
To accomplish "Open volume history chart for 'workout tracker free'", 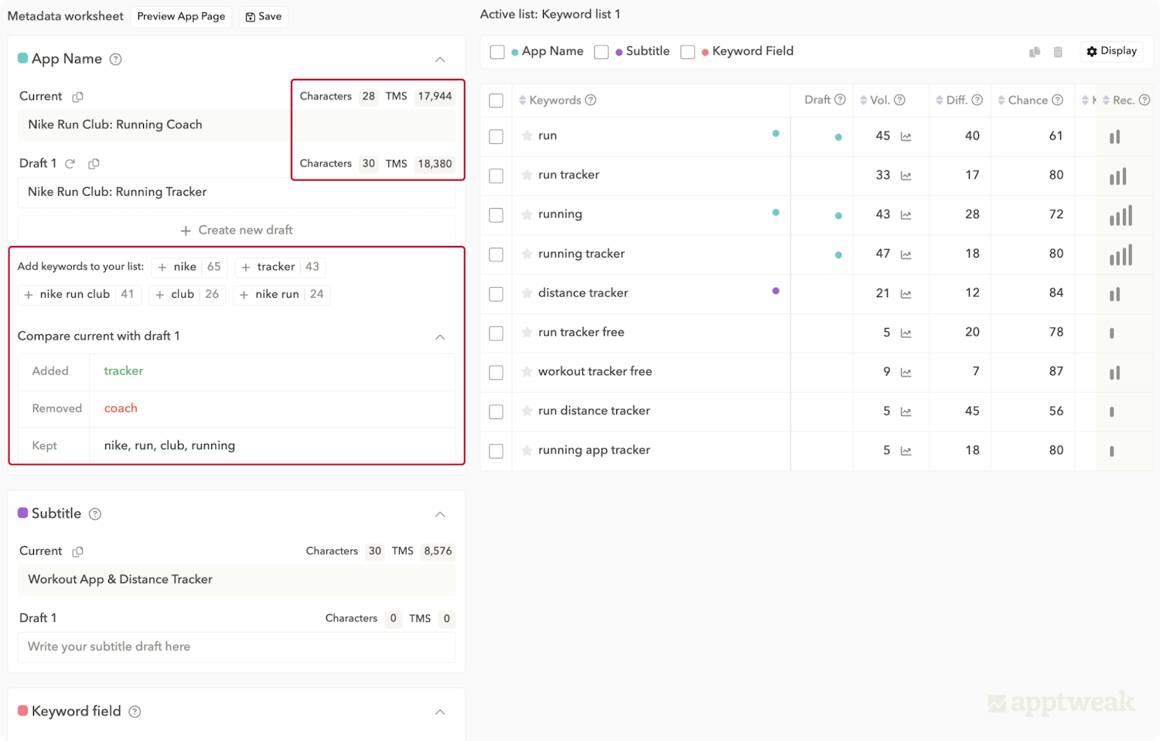I will click(x=906, y=373).
